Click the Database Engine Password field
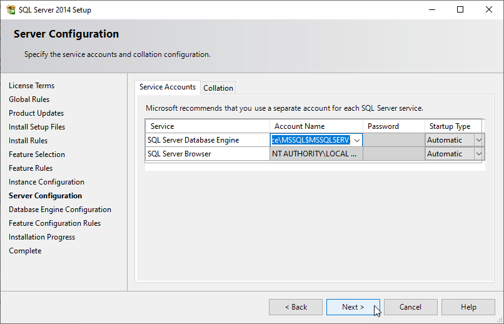Screen dimensions: 504x324 point(393,140)
